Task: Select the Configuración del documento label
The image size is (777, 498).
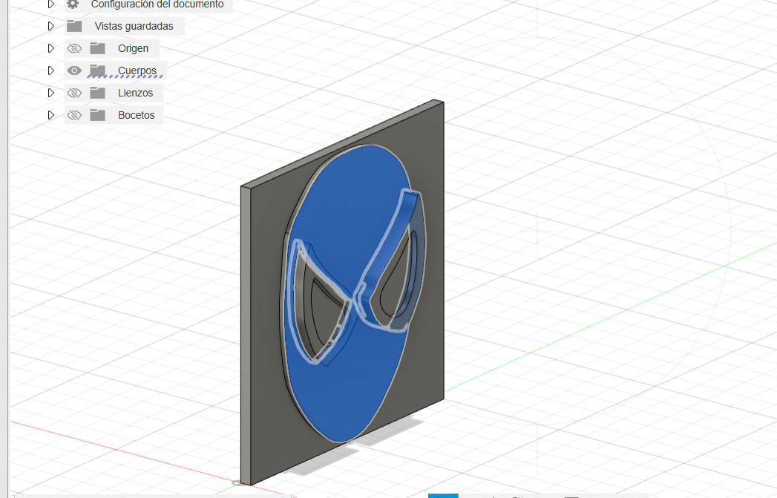Action: 157,4
